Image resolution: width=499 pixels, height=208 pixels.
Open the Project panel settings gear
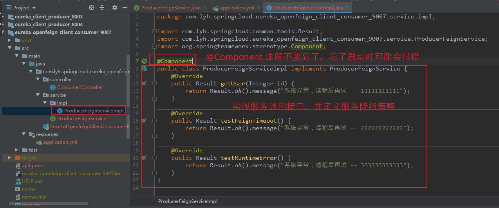point(115,7)
